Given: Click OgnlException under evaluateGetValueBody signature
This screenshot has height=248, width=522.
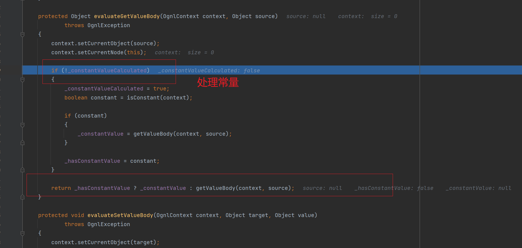Looking at the screenshot, I should coord(109,25).
